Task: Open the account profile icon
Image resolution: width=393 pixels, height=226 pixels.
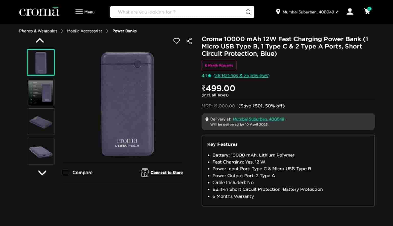Action: pyautogui.click(x=350, y=12)
